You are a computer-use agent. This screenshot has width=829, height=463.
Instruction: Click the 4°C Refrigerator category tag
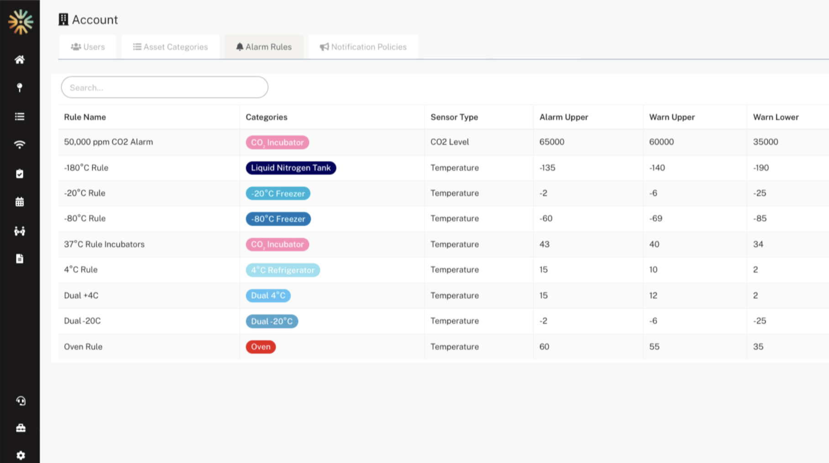point(283,270)
